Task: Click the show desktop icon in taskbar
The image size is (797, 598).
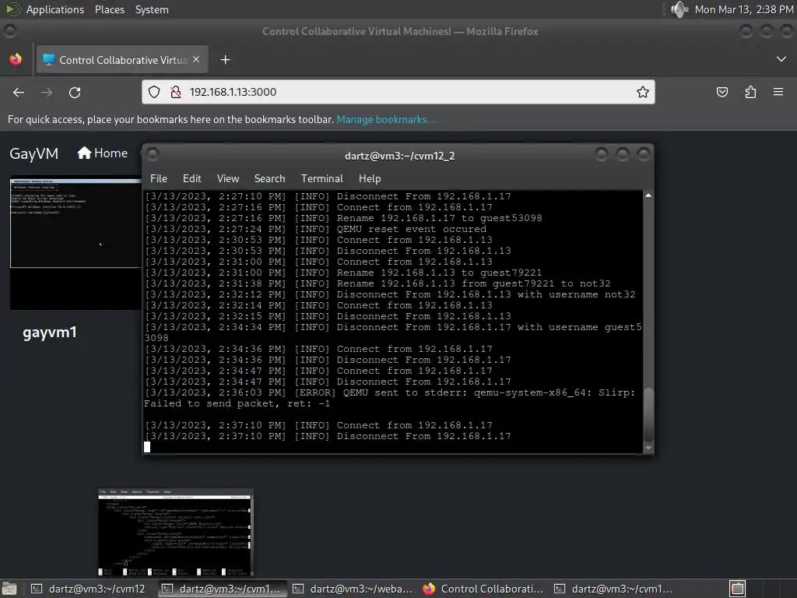Action: click(9, 589)
